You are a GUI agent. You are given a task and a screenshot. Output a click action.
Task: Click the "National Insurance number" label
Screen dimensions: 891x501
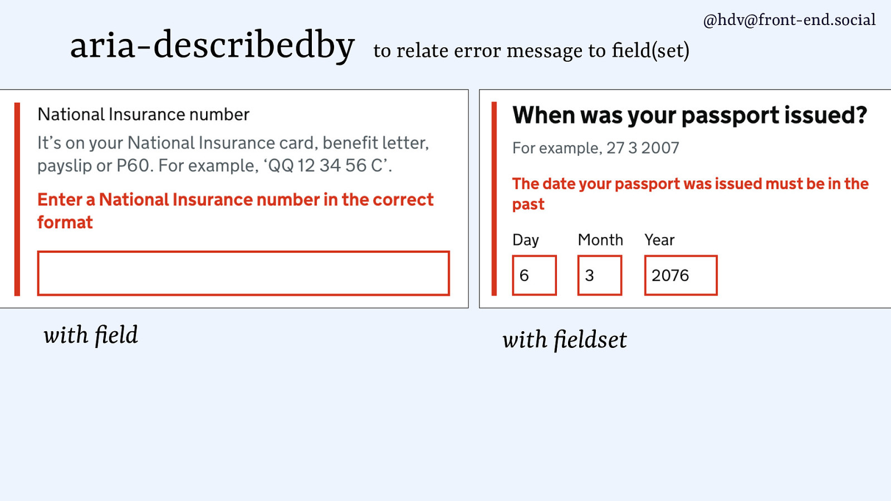[143, 115]
